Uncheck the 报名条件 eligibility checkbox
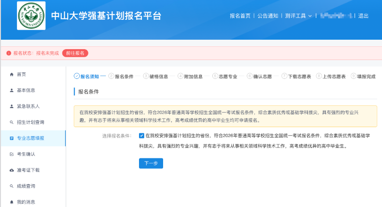The image size is (382, 207). 142,136
